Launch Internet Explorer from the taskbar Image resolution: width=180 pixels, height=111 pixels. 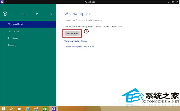point(28,109)
